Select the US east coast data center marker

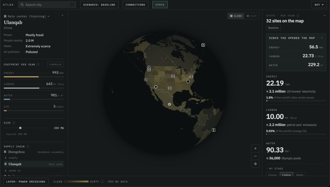tap(191, 77)
